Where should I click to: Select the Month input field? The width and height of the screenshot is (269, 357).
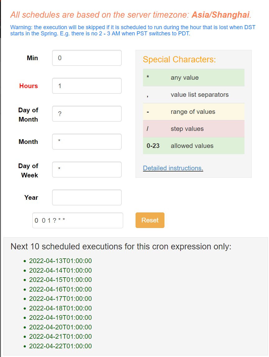pyautogui.click(x=87, y=142)
